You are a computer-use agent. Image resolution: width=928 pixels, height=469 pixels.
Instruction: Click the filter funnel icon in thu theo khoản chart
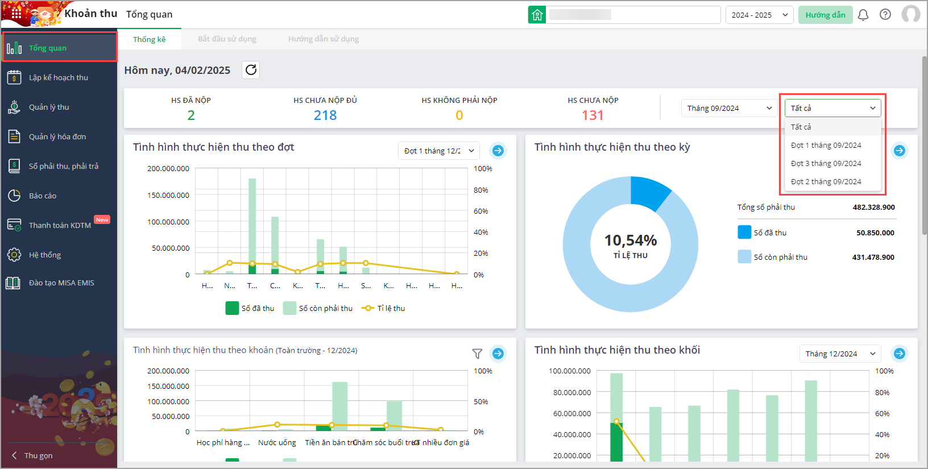477,354
